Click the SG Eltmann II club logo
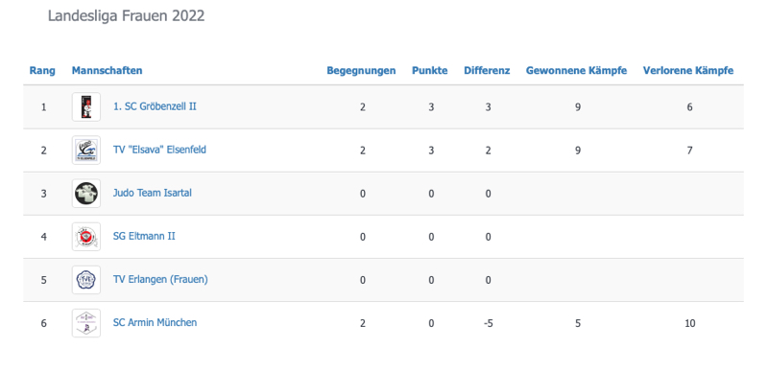 (x=86, y=237)
